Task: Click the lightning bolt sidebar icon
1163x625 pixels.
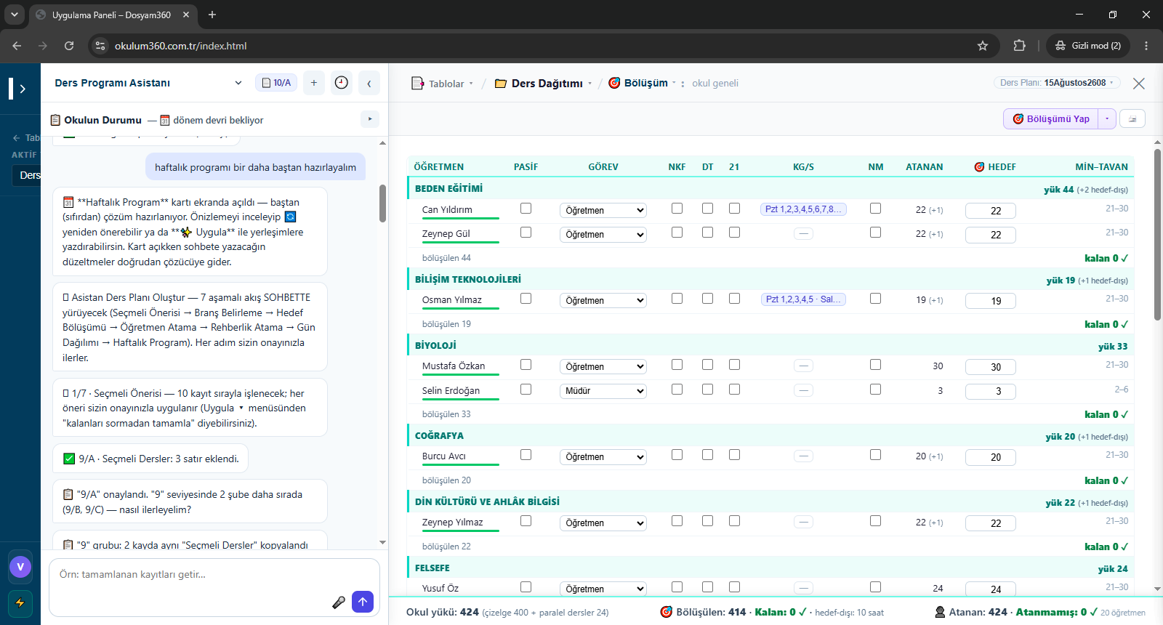Action: 20,602
